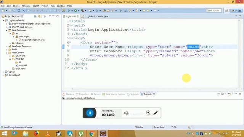This screenshot has height=137, width=244.
Task: Click the pencil annotate icon on recorder
Action: point(156,113)
